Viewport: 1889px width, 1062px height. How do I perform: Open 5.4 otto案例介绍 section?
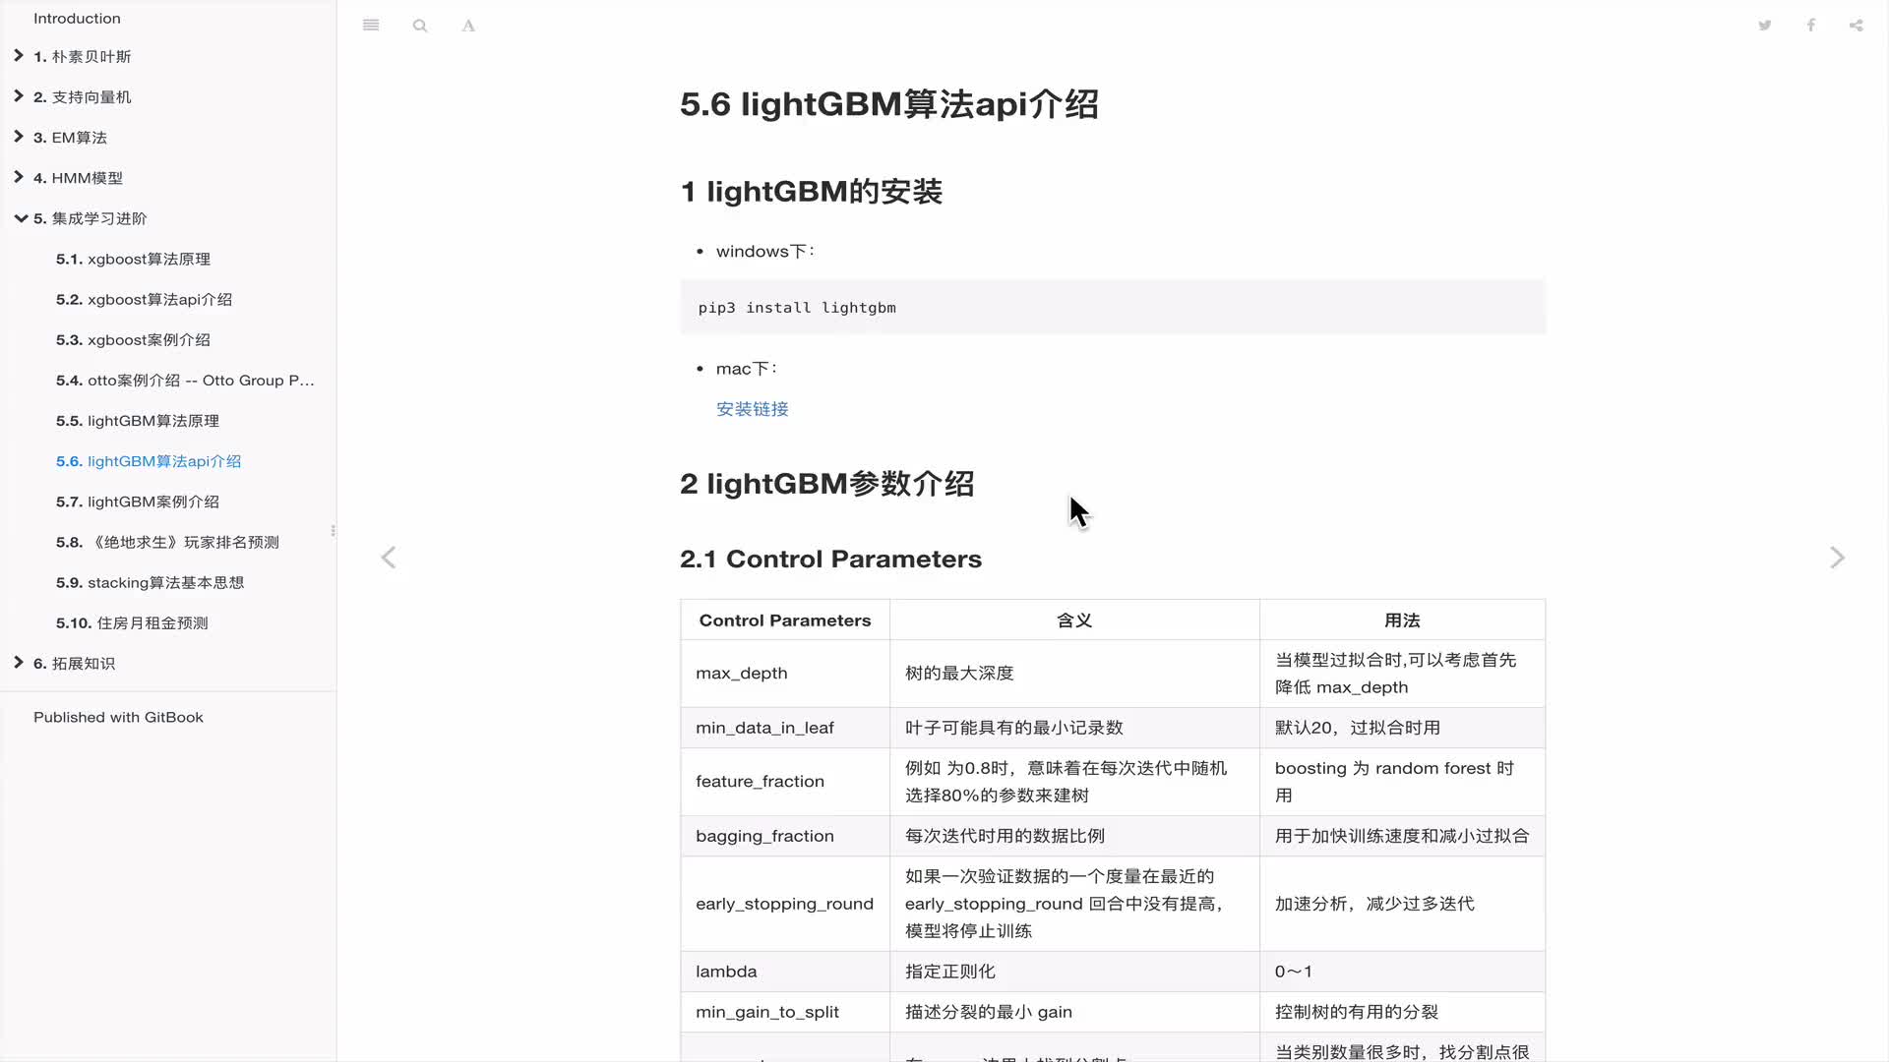[x=185, y=381]
